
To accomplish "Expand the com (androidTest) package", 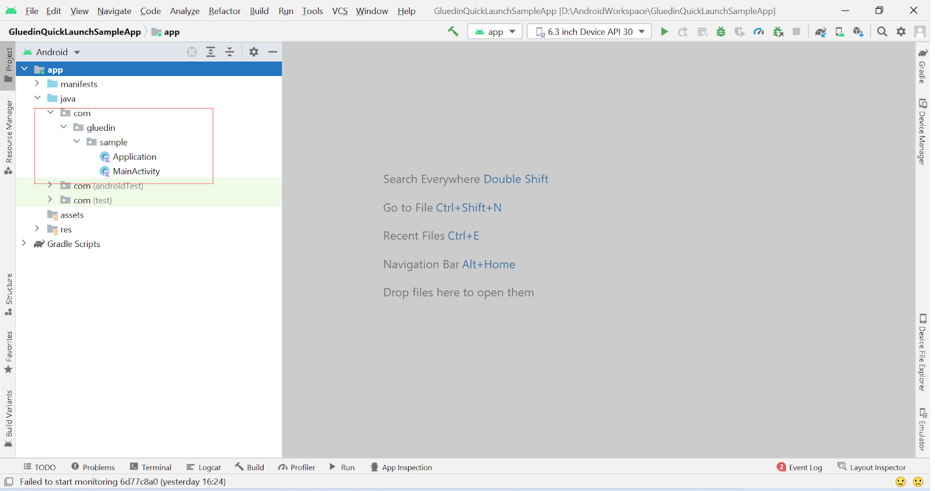I will [x=50, y=185].
